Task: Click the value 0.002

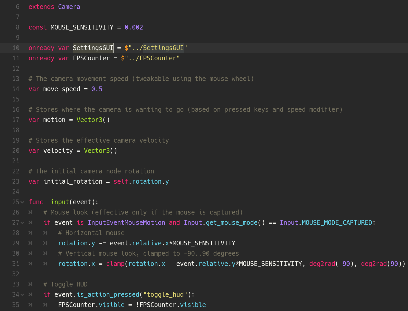Action: 134,27
